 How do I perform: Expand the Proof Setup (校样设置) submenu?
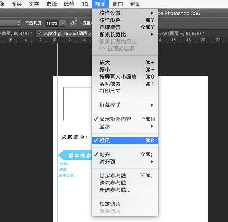pyautogui.click(x=125, y=13)
